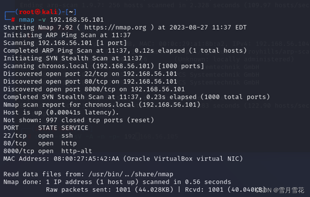Click the 80/tcp port entry
Screen dimensions: 310x197
pos(15,144)
